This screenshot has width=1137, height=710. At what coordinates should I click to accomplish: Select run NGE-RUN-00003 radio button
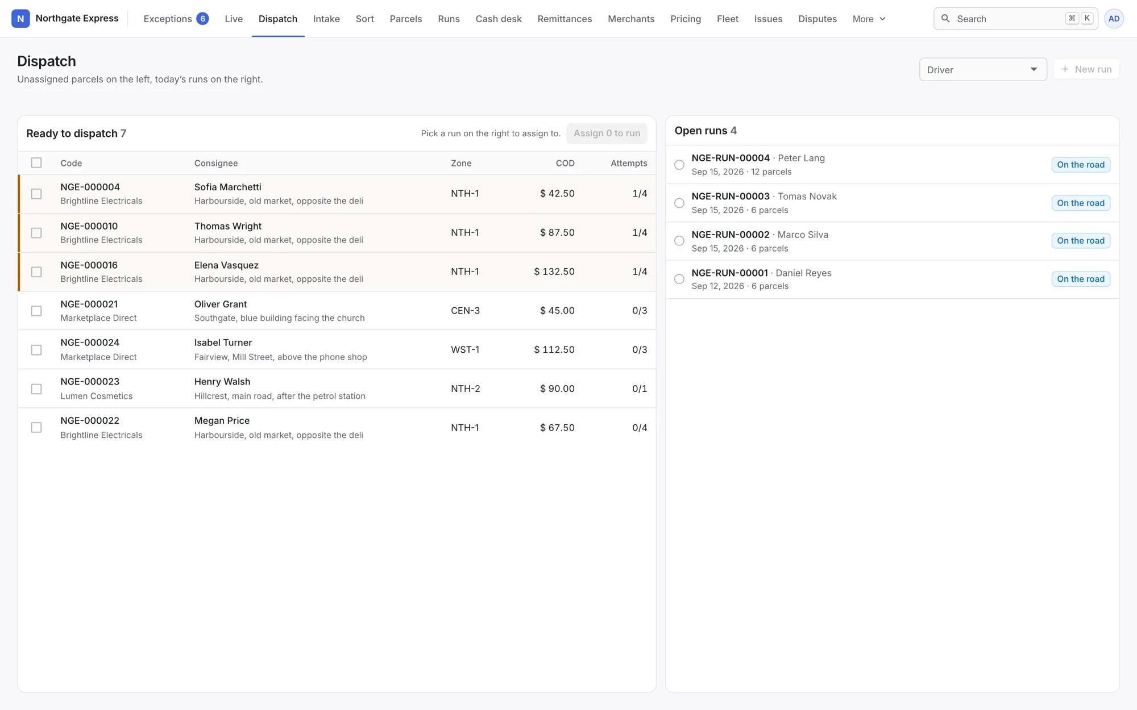[679, 203]
